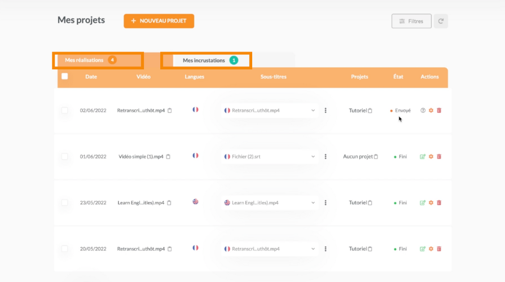Click the Aucun projet label
Viewport: 505px width, 282px height.
pyautogui.click(x=358, y=156)
